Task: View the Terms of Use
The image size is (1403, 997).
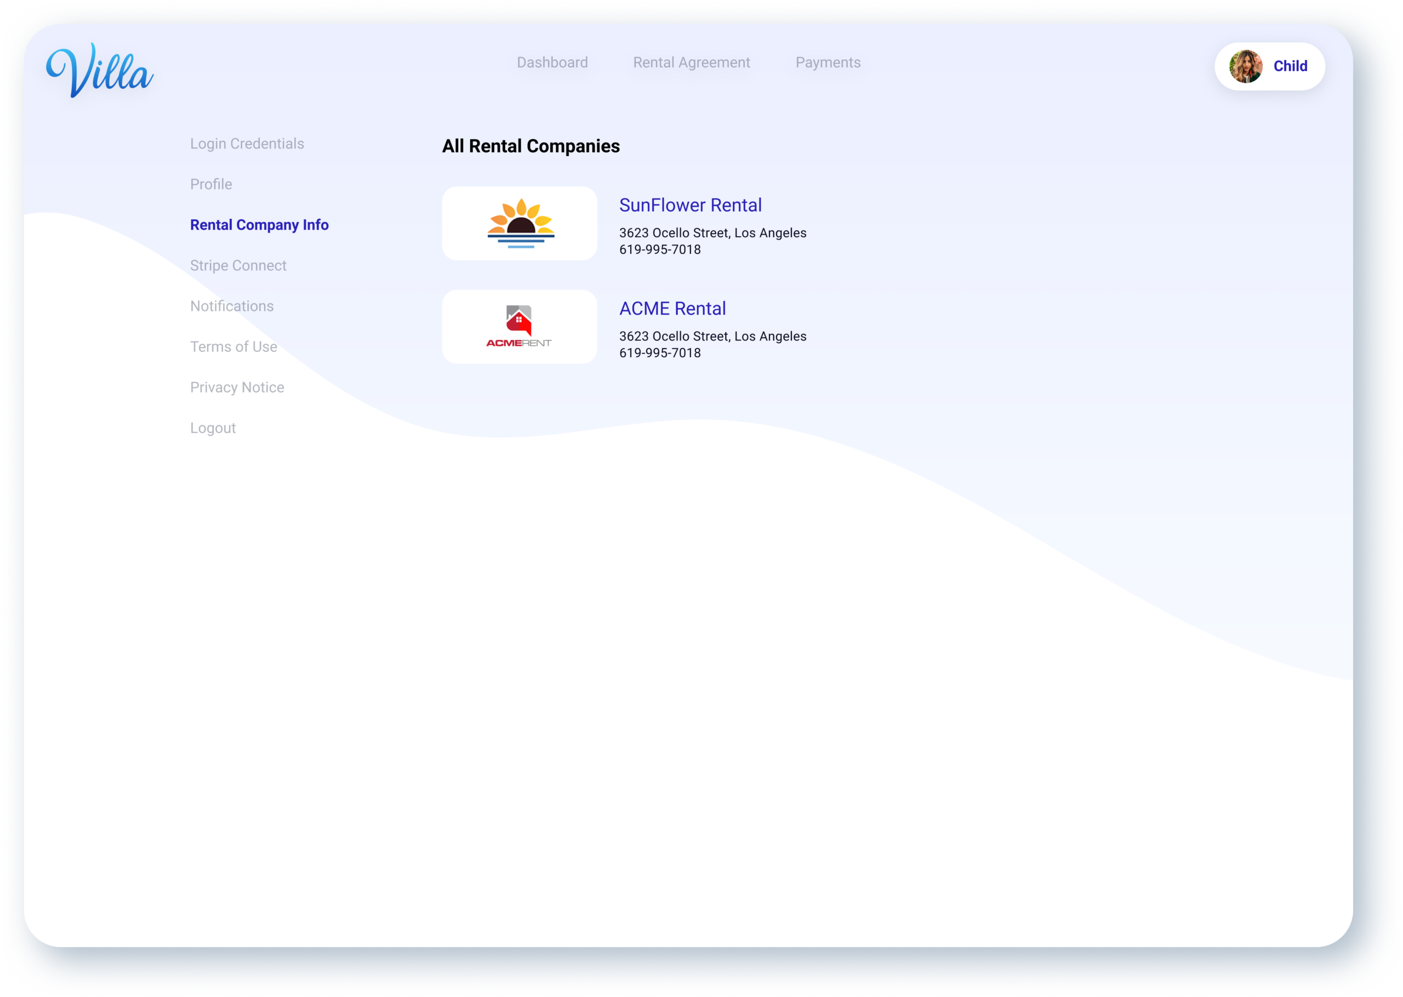Action: click(233, 347)
